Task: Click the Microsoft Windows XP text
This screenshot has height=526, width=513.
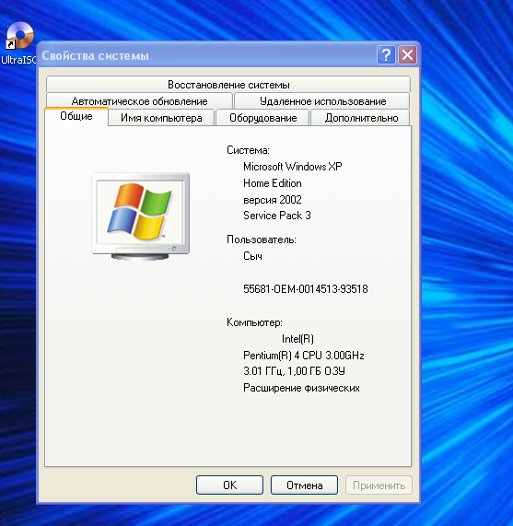Action: [293, 167]
